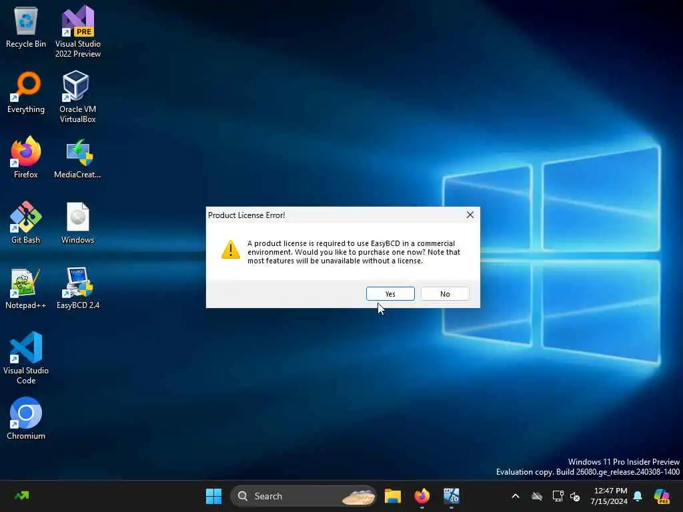This screenshot has height=512, width=683.
Task: Open Firefox from the taskbar
Action: click(422, 496)
